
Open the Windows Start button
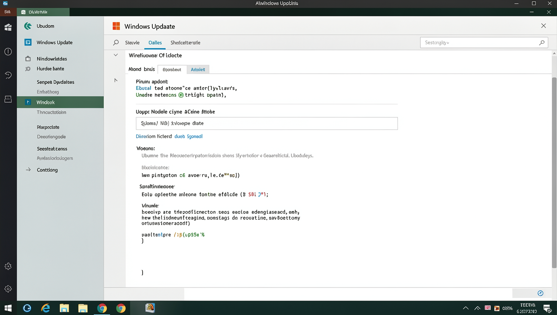8,308
